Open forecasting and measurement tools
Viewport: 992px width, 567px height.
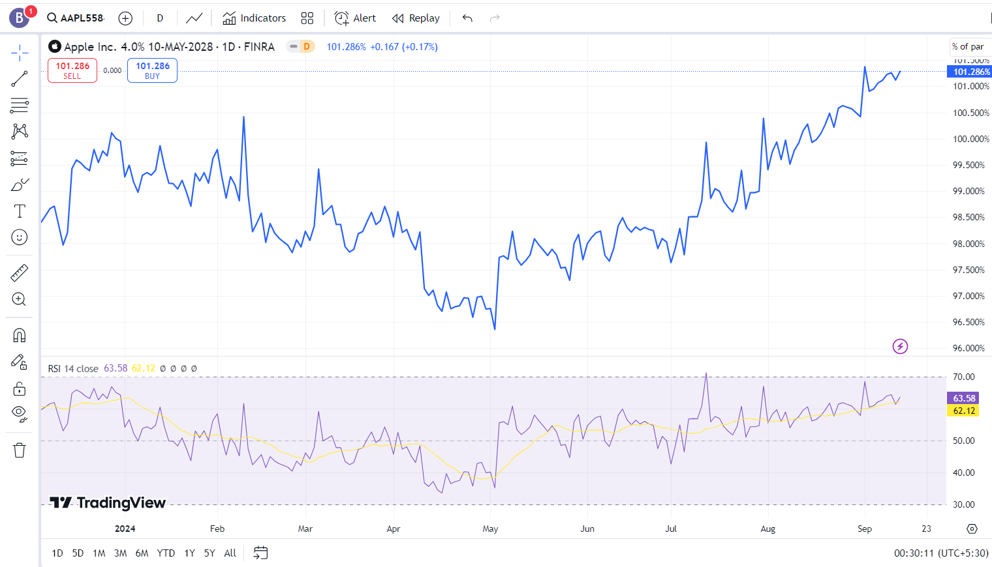click(x=20, y=158)
